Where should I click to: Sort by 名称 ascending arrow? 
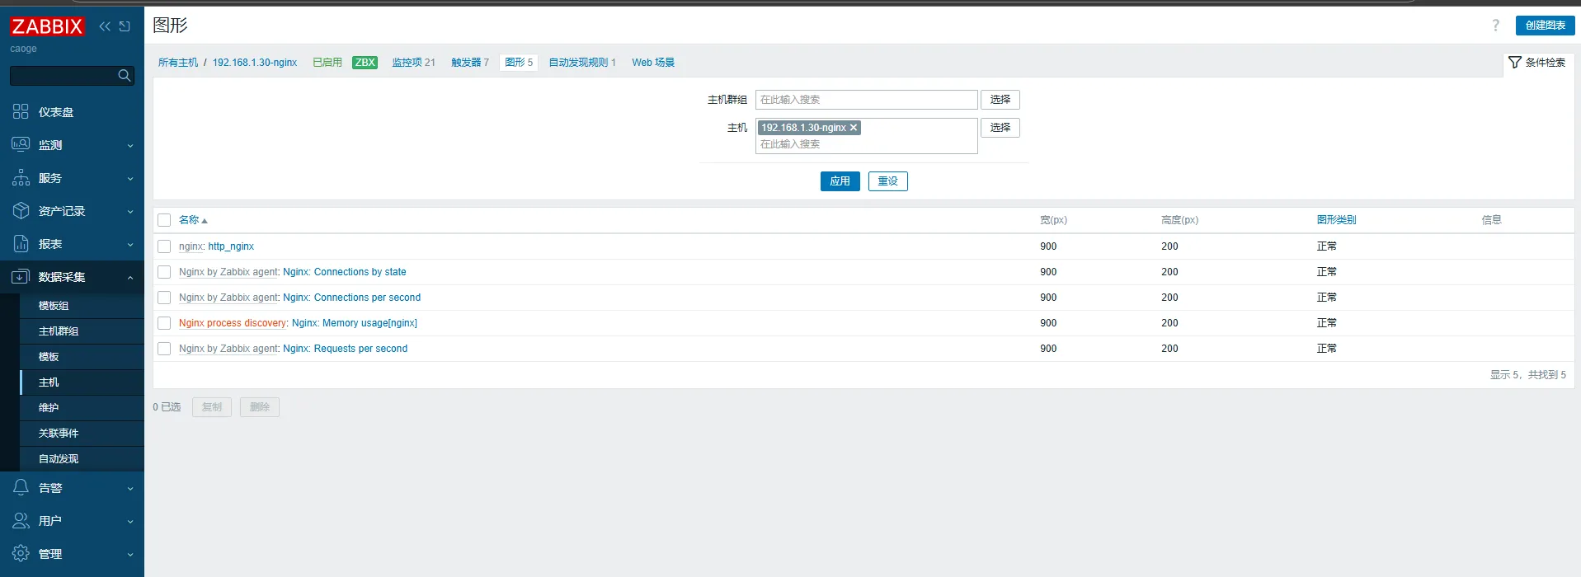205,221
